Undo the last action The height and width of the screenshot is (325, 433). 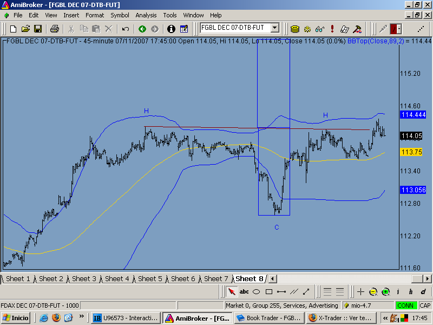[126, 29]
